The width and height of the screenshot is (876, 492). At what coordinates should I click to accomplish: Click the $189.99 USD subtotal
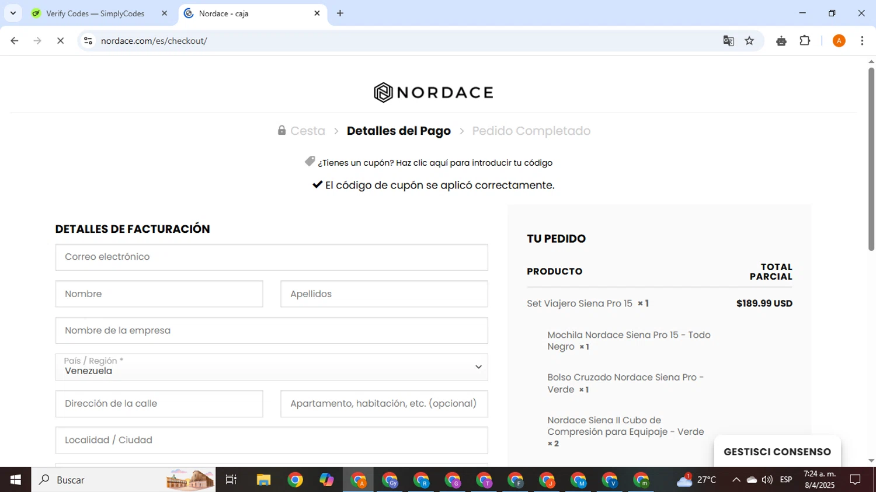[x=764, y=303]
